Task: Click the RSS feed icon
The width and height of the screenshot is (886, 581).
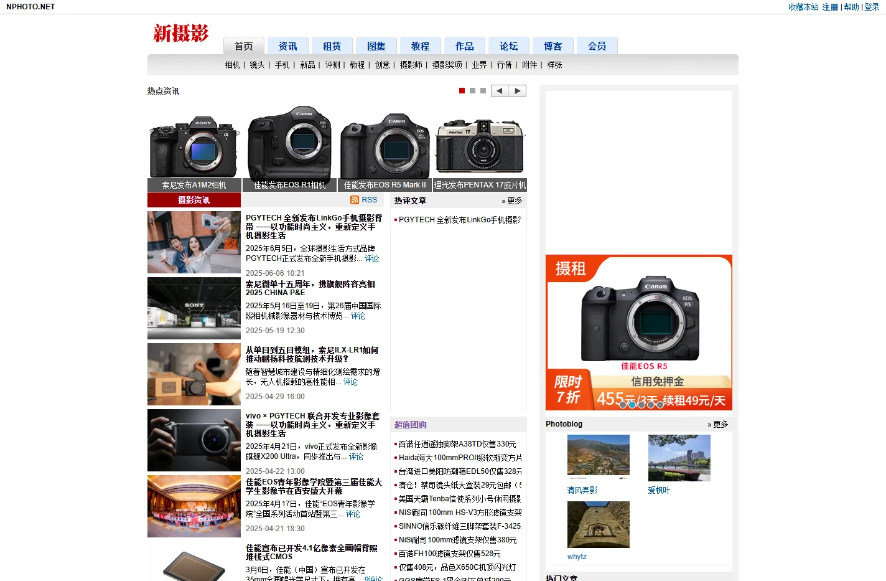Action: [x=355, y=200]
